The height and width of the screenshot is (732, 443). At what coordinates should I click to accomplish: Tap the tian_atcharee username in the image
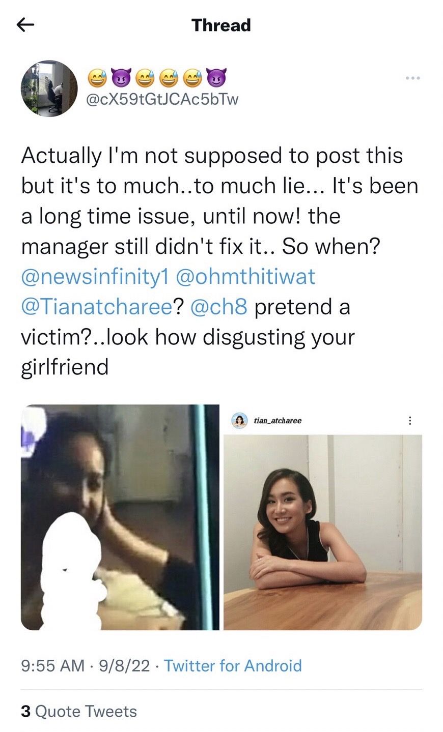pyautogui.click(x=278, y=421)
